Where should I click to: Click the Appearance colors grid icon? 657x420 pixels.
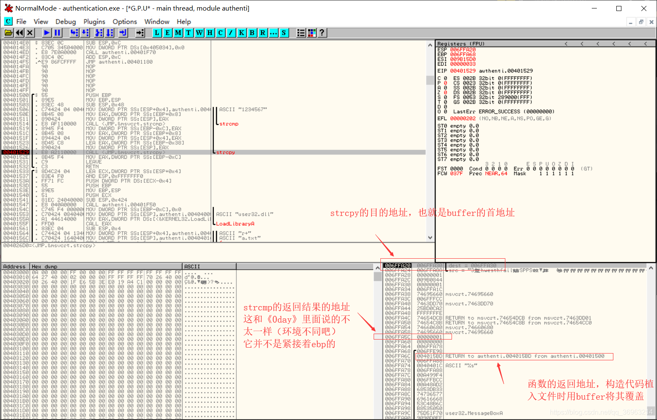point(312,33)
